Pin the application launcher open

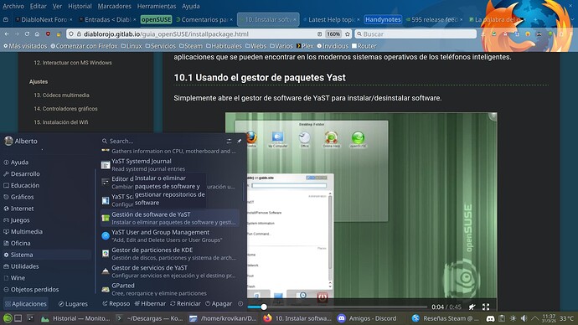(240, 141)
